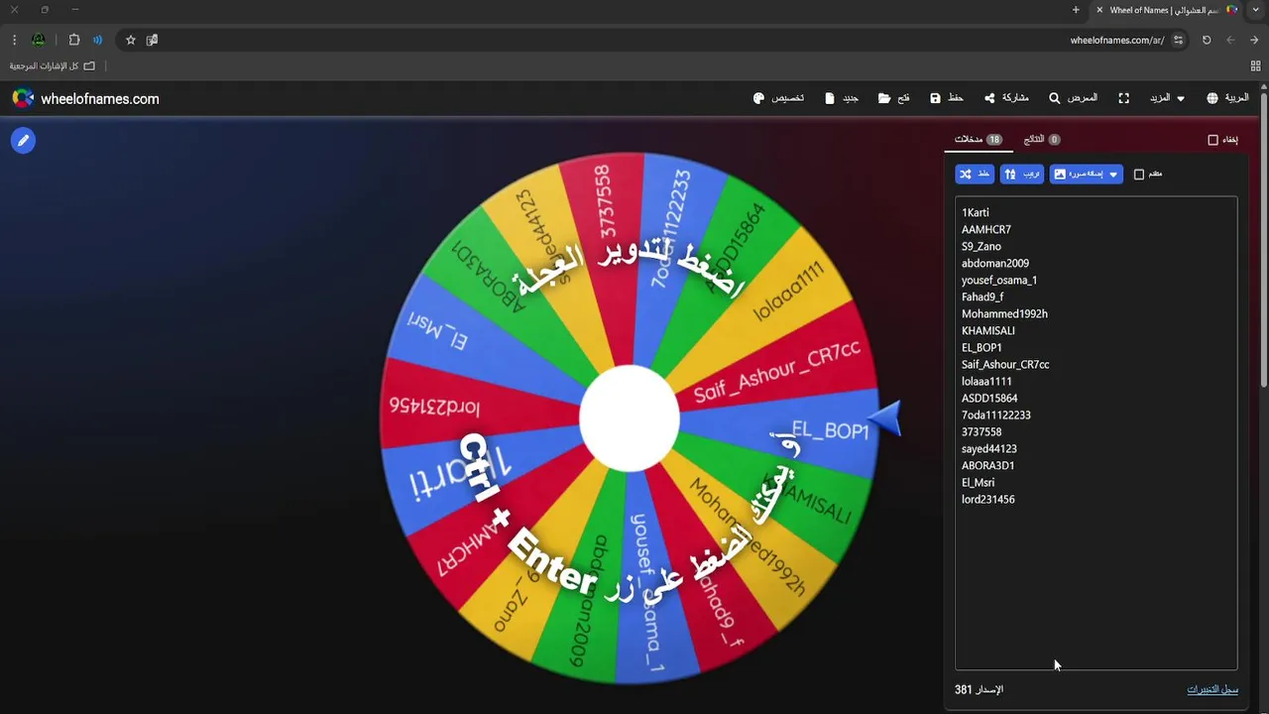Switch to the Entries tab (مدخلات)
This screenshot has height=714, width=1269.
[x=979, y=140]
